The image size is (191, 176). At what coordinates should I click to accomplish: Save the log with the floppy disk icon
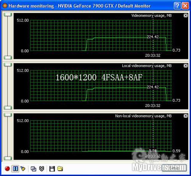click(52, 169)
